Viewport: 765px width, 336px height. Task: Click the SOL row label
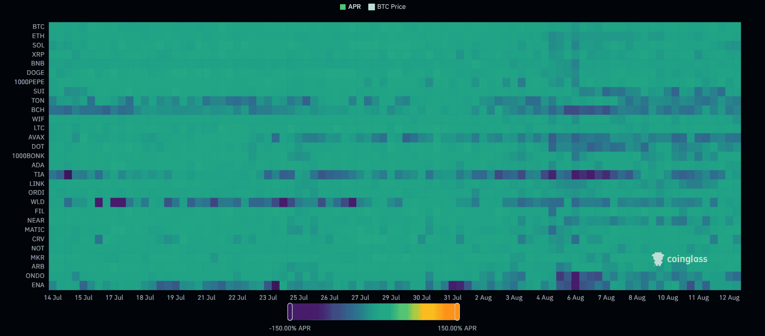[39, 45]
